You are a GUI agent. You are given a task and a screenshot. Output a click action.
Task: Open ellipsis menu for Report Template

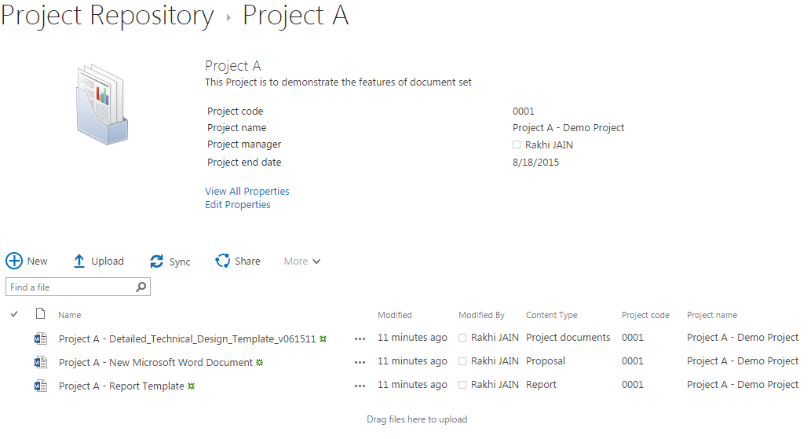click(x=360, y=386)
